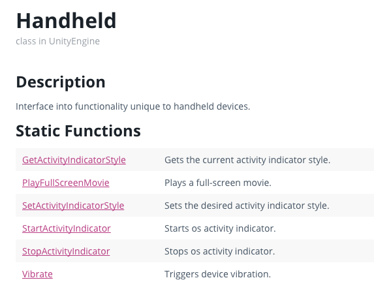The width and height of the screenshot is (374, 293).
Task: Click the 'Starts os activity indicator.' description
Action: (x=220, y=228)
